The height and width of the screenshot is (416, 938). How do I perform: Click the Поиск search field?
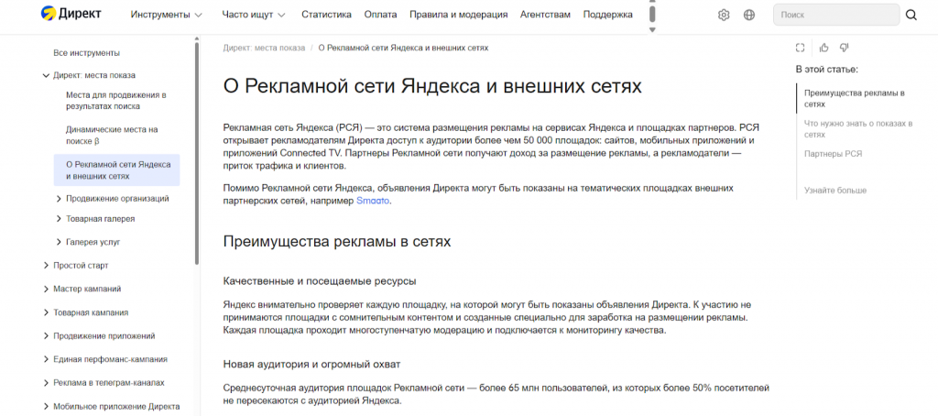pyautogui.click(x=835, y=15)
